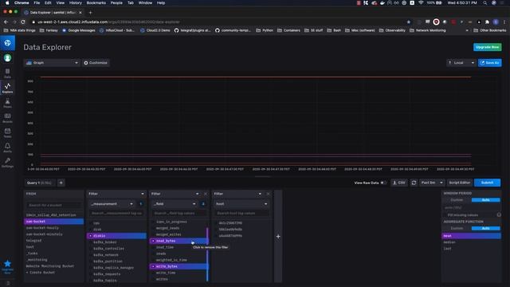Image resolution: width=510 pixels, height=287 pixels.
Task: Deselect the write_bytes field filter
Action: click(x=178, y=266)
